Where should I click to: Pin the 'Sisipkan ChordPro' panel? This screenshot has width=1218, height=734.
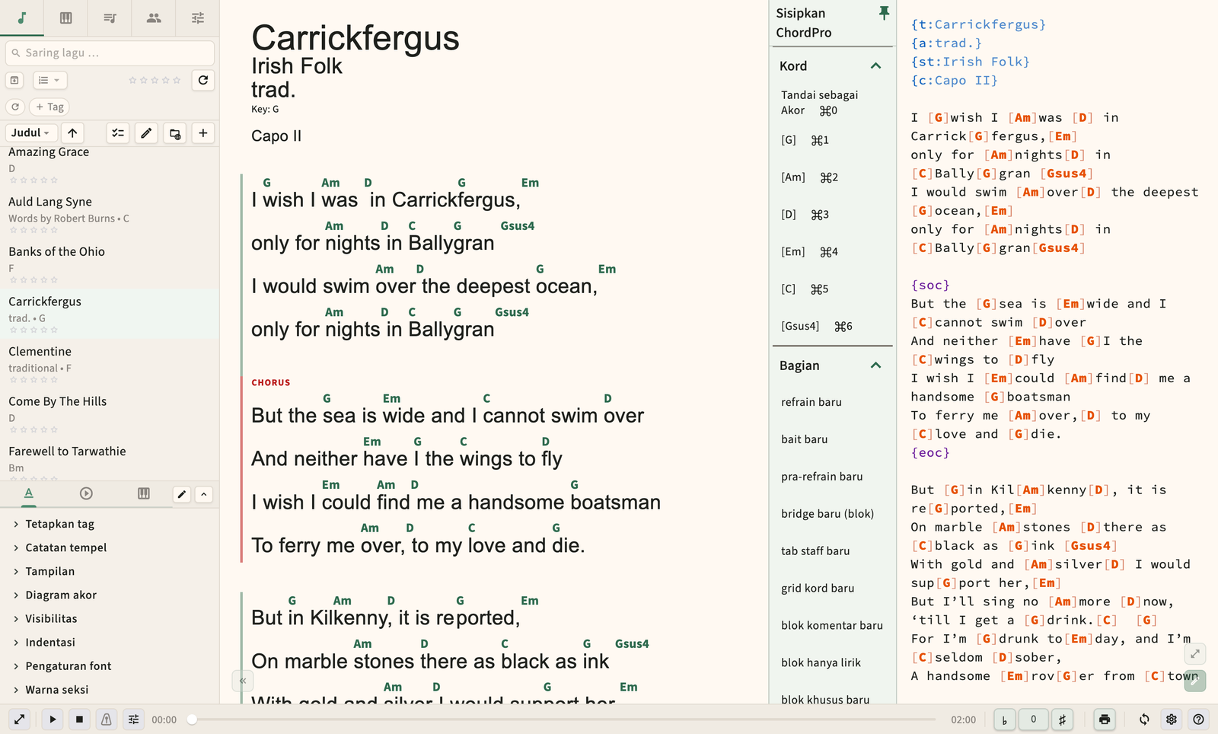coord(884,13)
